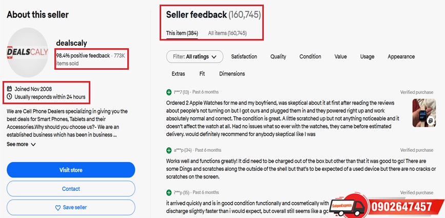Expand the See more seller description
This screenshot has height=218, width=445.
tap(21, 145)
